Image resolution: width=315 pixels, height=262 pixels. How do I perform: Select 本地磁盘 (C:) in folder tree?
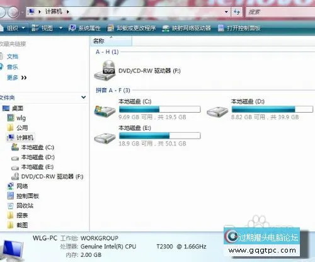[38, 147]
